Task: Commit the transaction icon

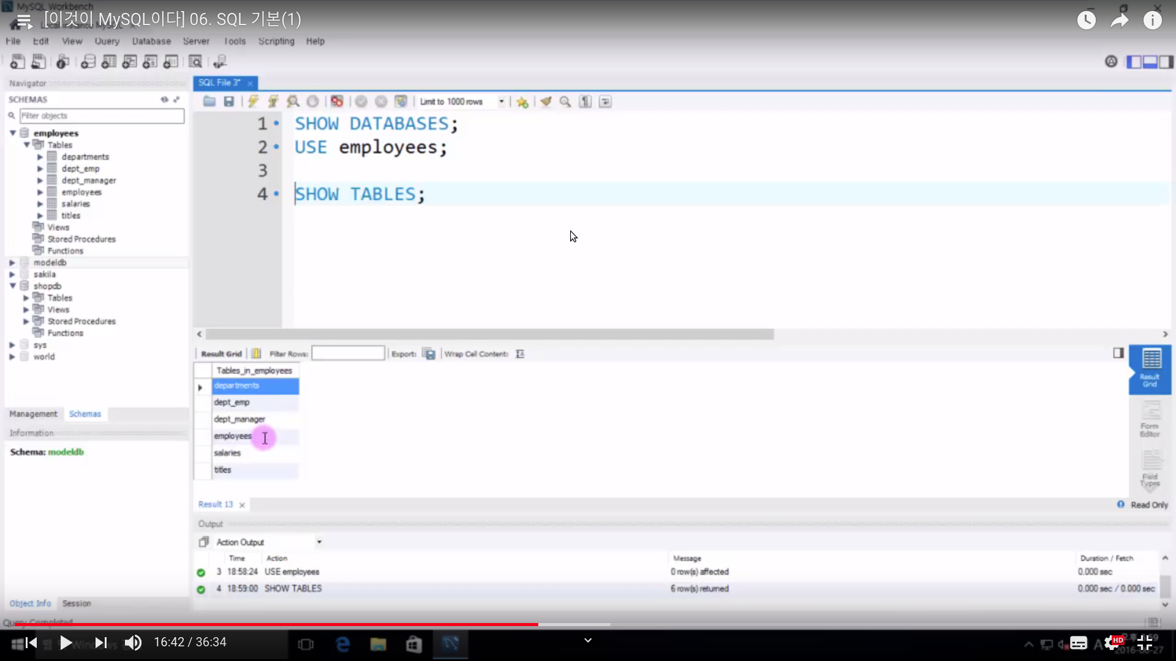Action: tap(361, 102)
